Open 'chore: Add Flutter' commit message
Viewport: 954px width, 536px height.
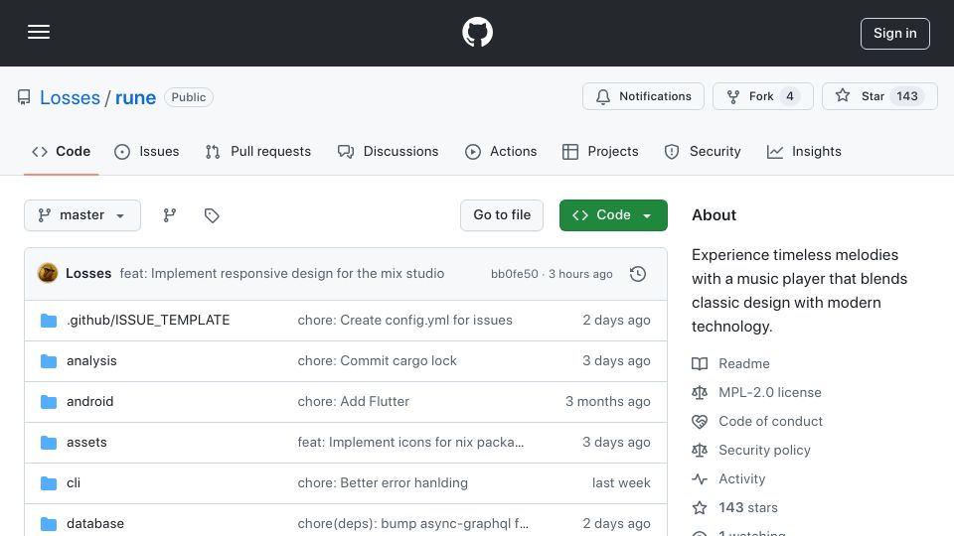coord(353,402)
